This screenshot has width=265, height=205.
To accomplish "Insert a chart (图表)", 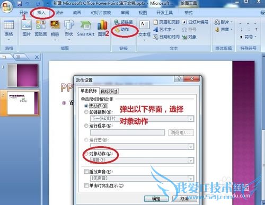I will tap(102, 28).
